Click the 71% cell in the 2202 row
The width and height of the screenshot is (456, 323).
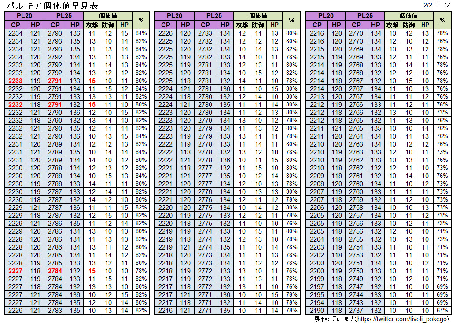(x=442, y=255)
